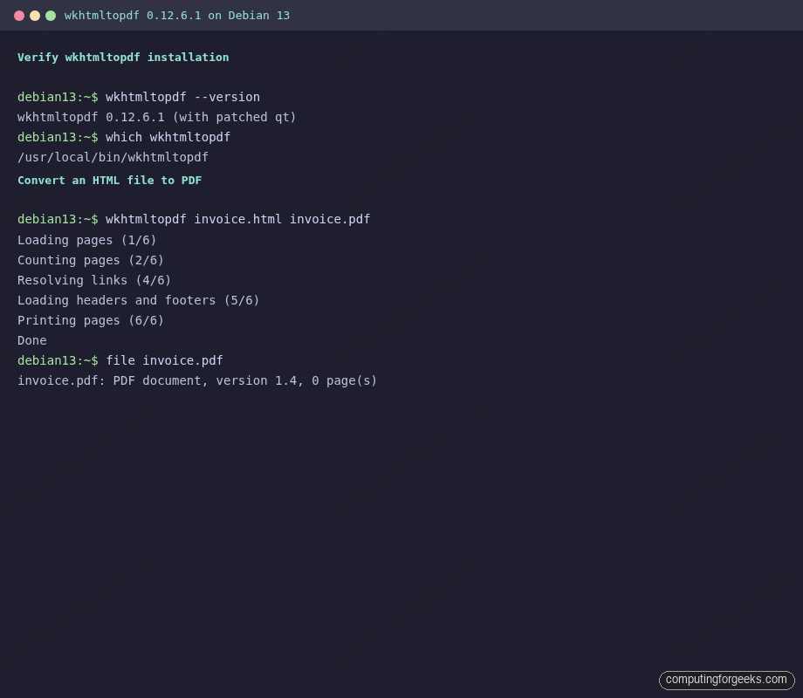This screenshot has width=803, height=698.
Task: Click the last debian13 prompt in the terminal
Action: coord(58,359)
